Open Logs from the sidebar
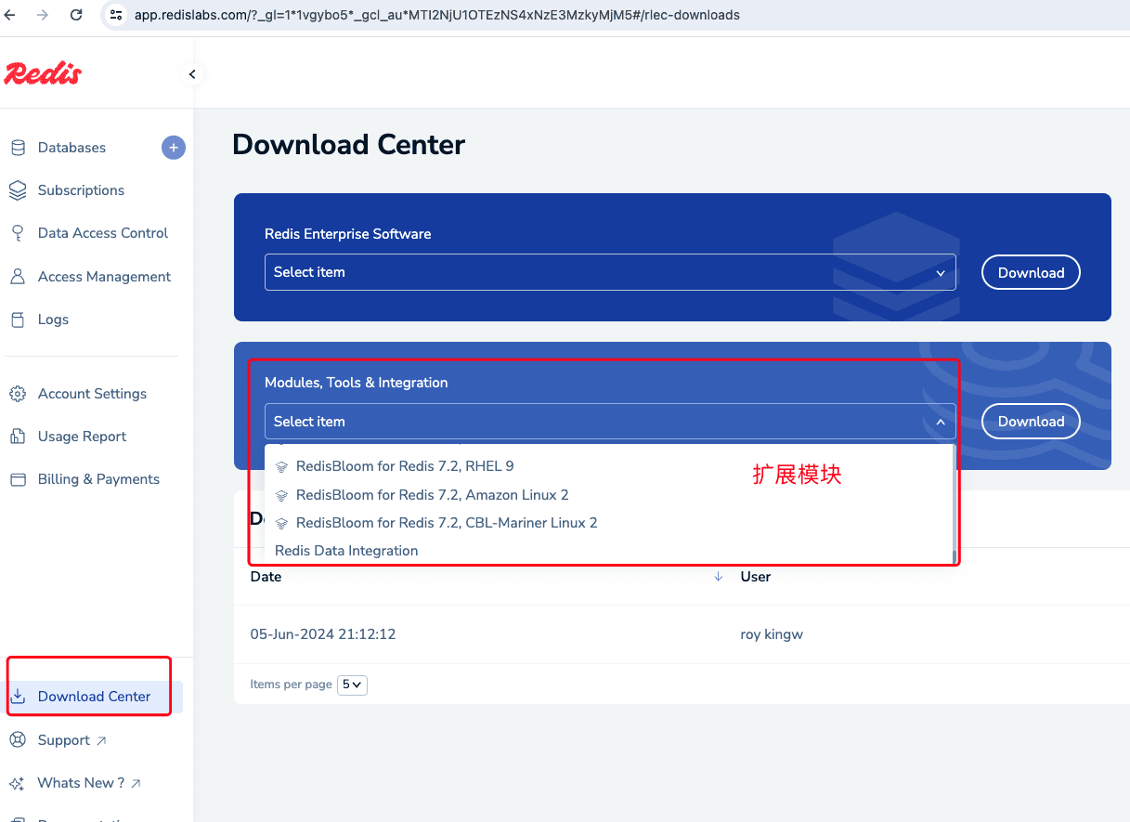Viewport: 1130px width, 822px height. click(53, 320)
